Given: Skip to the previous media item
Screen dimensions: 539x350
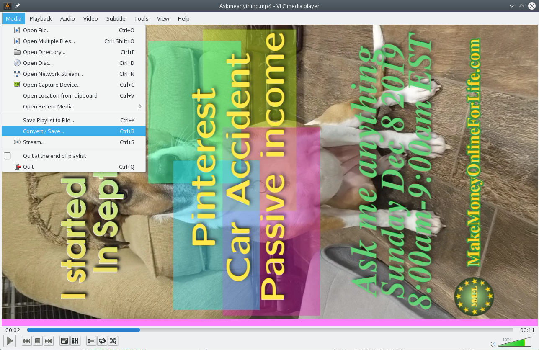Looking at the screenshot, I should point(27,341).
